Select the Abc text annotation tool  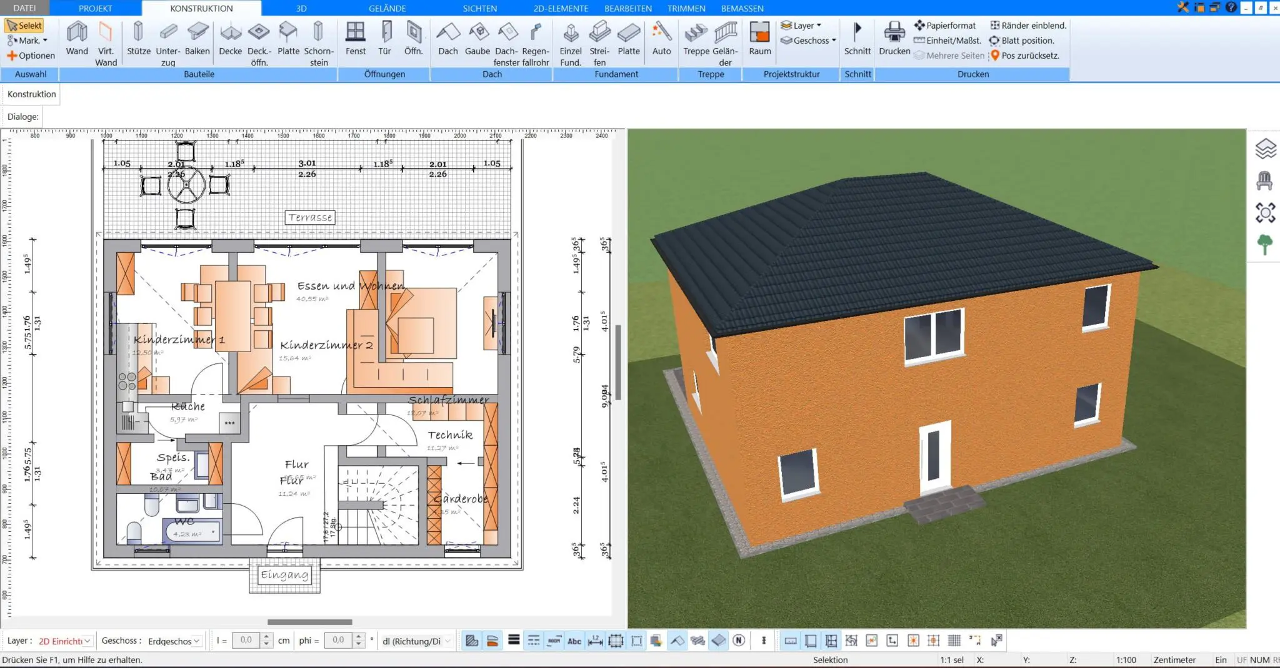point(574,640)
